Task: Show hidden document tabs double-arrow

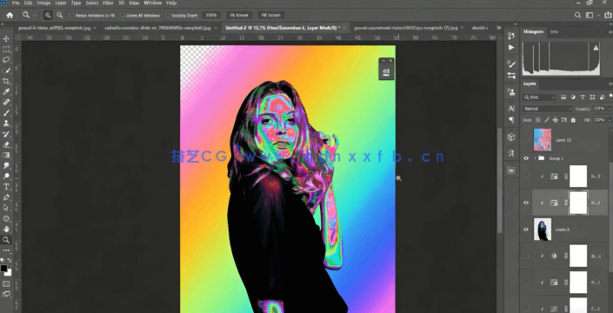Action: [498, 28]
